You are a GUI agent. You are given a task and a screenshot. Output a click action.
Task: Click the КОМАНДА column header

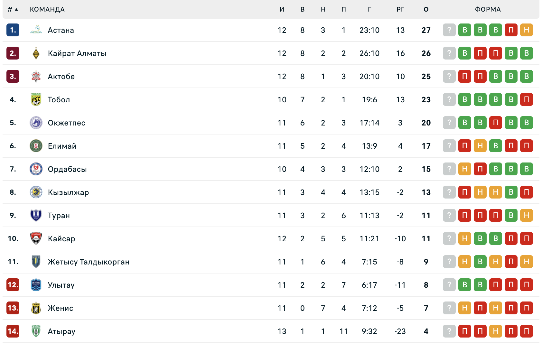pos(47,9)
